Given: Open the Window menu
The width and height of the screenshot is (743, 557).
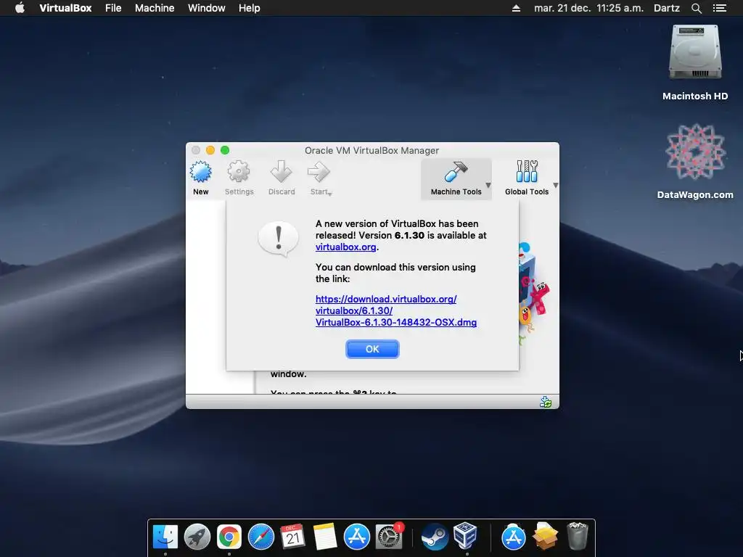Looking at the screenshot, I should [207, 8].
